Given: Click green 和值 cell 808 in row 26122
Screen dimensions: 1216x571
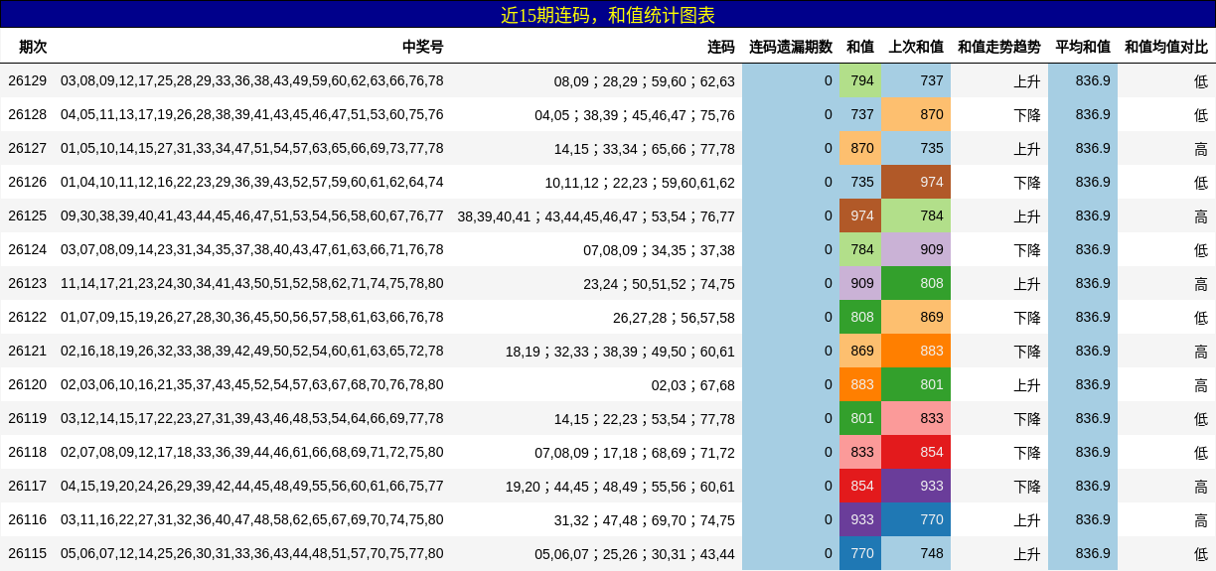Looking at the screenshot, I should tap(860, 317).
